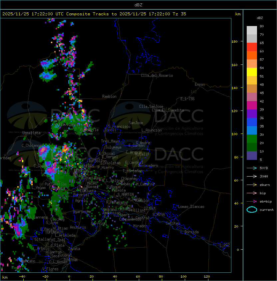Click the 'Potrerillos' place label
Viewport: 277px width, 281px height.
click(56, 184)
